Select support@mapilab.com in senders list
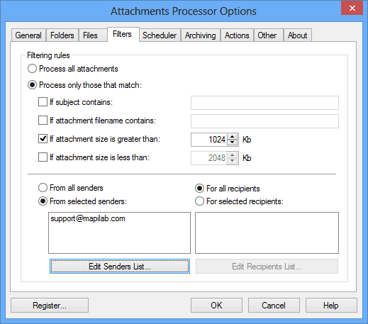368x324 pixels. [x=88, y=218]
